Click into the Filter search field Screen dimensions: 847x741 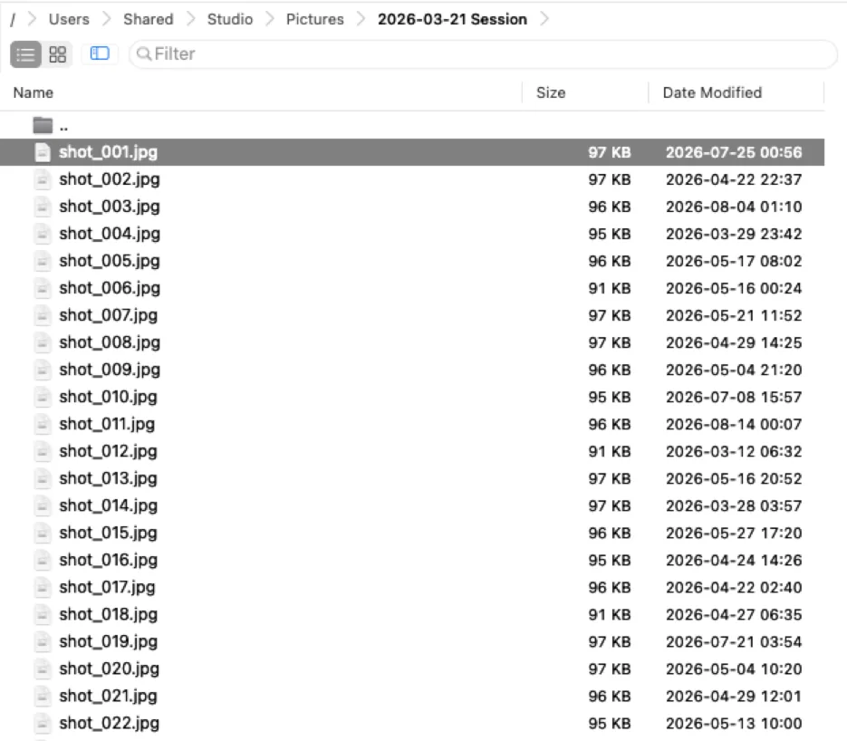[x=483, y=54]
